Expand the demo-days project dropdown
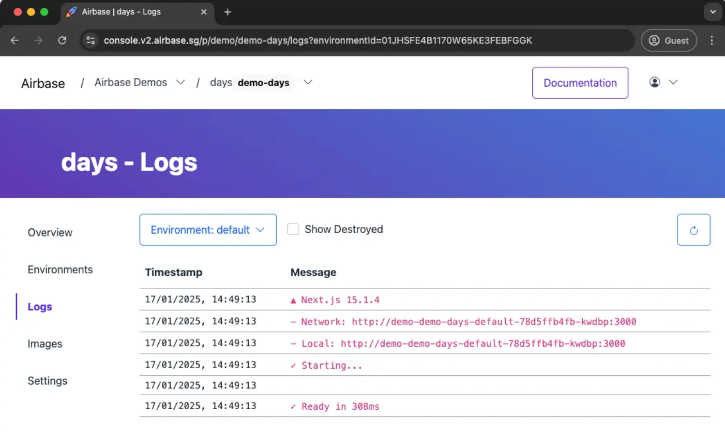 (x=308, y=82)
